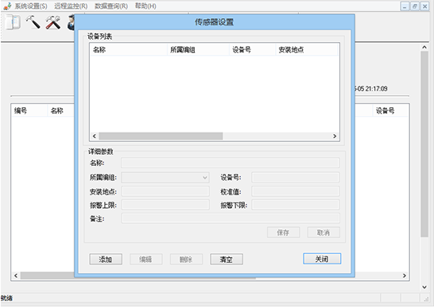Click the 取消 button
434x308 pixels.
(324, 233)
